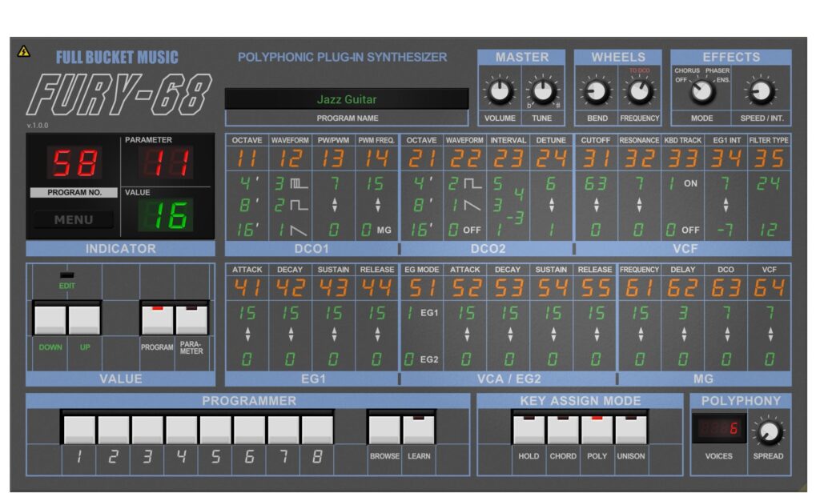Click the yellow warning icon in top-left corner
Image resolution: width=820 pixels, height=501 pixels.
(24, 52)
